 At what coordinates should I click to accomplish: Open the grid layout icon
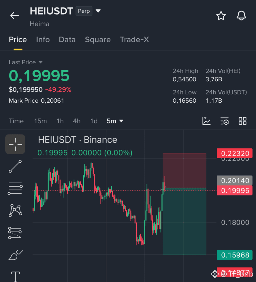pyautogui.click(x=242, y=121)
